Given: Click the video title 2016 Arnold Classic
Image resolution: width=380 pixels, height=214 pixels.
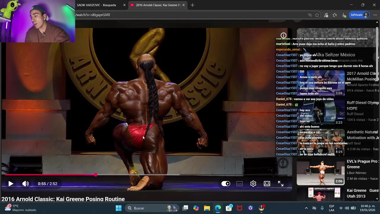Looking at the screenshot, I should (x=63, y=199).
